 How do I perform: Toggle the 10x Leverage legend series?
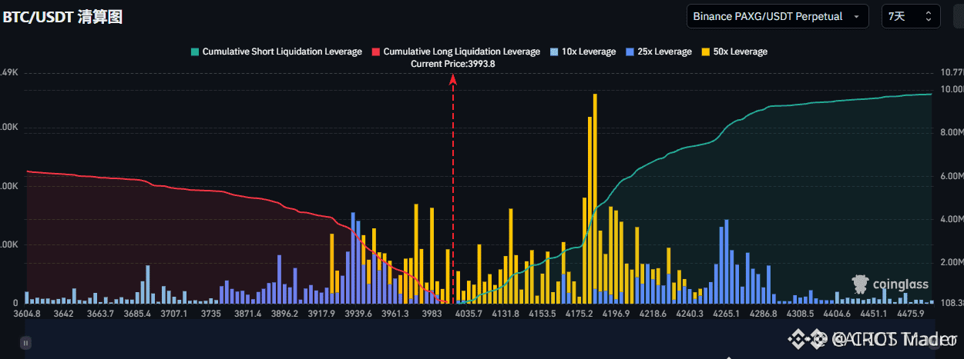point(583,52)
